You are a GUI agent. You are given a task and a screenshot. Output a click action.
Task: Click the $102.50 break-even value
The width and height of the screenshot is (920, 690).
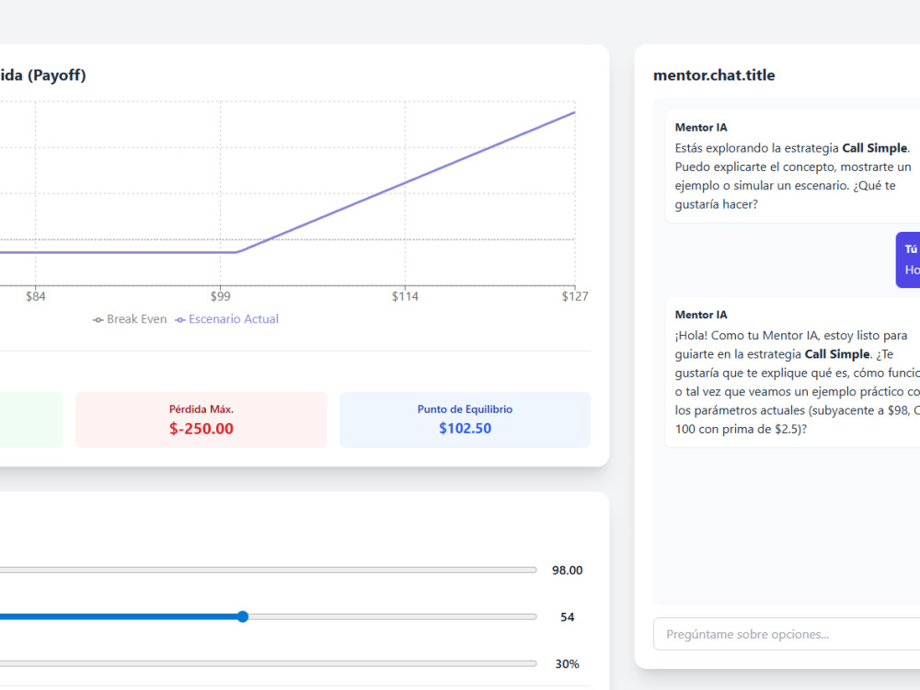[466, 429]
